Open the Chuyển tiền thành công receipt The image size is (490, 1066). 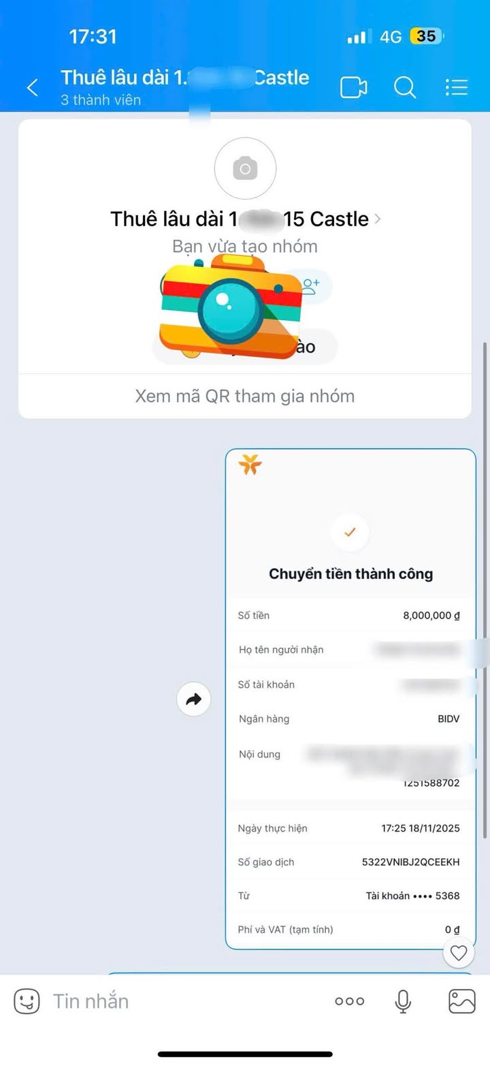tap(350, 699)
